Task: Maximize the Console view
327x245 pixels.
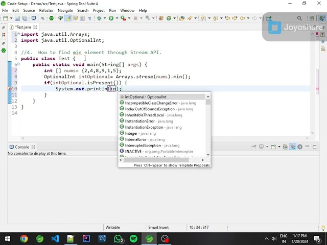Action: [x=315, y=147]
